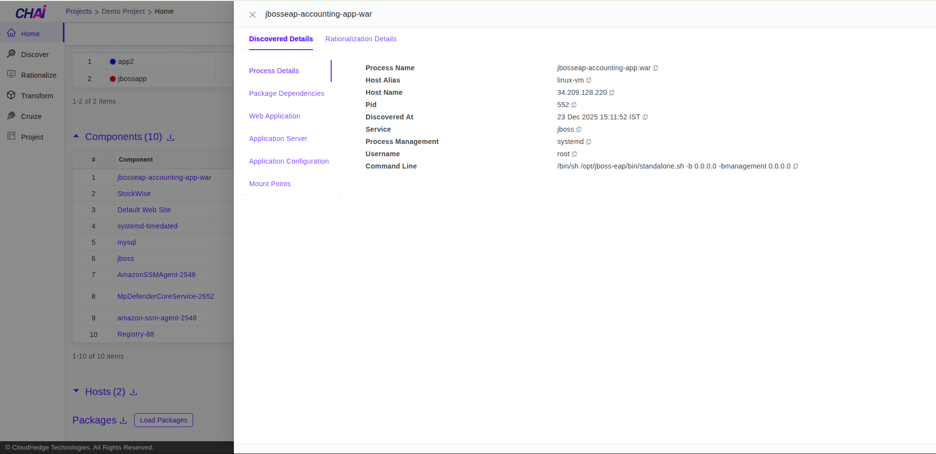Open MpDefenderCoreService-2652 component link
Image resolution: width=936 pixels, height=454 pixels.
click(x=166, y=296)
